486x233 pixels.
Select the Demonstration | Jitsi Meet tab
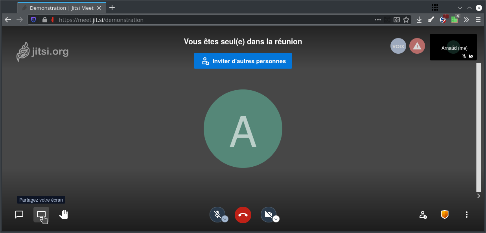pos(61,8)
